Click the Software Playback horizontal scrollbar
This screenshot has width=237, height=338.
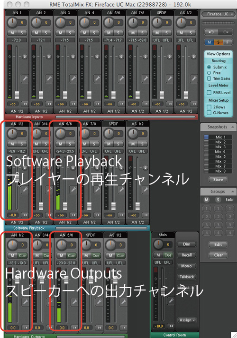point(101,228)
